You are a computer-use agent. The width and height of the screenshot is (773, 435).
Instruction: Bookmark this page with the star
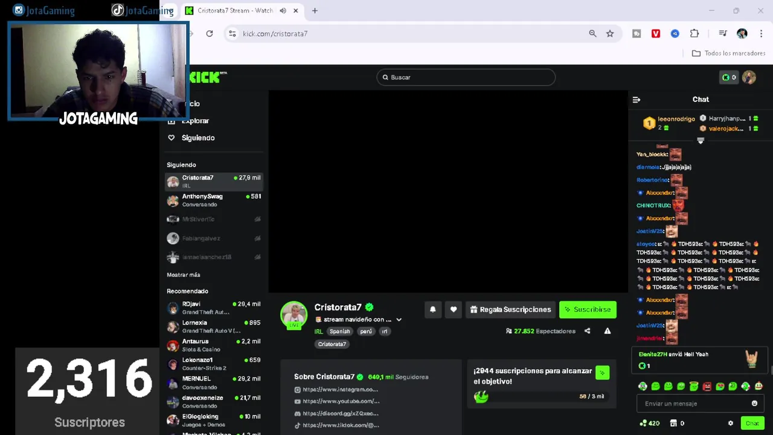click(610, 34)
